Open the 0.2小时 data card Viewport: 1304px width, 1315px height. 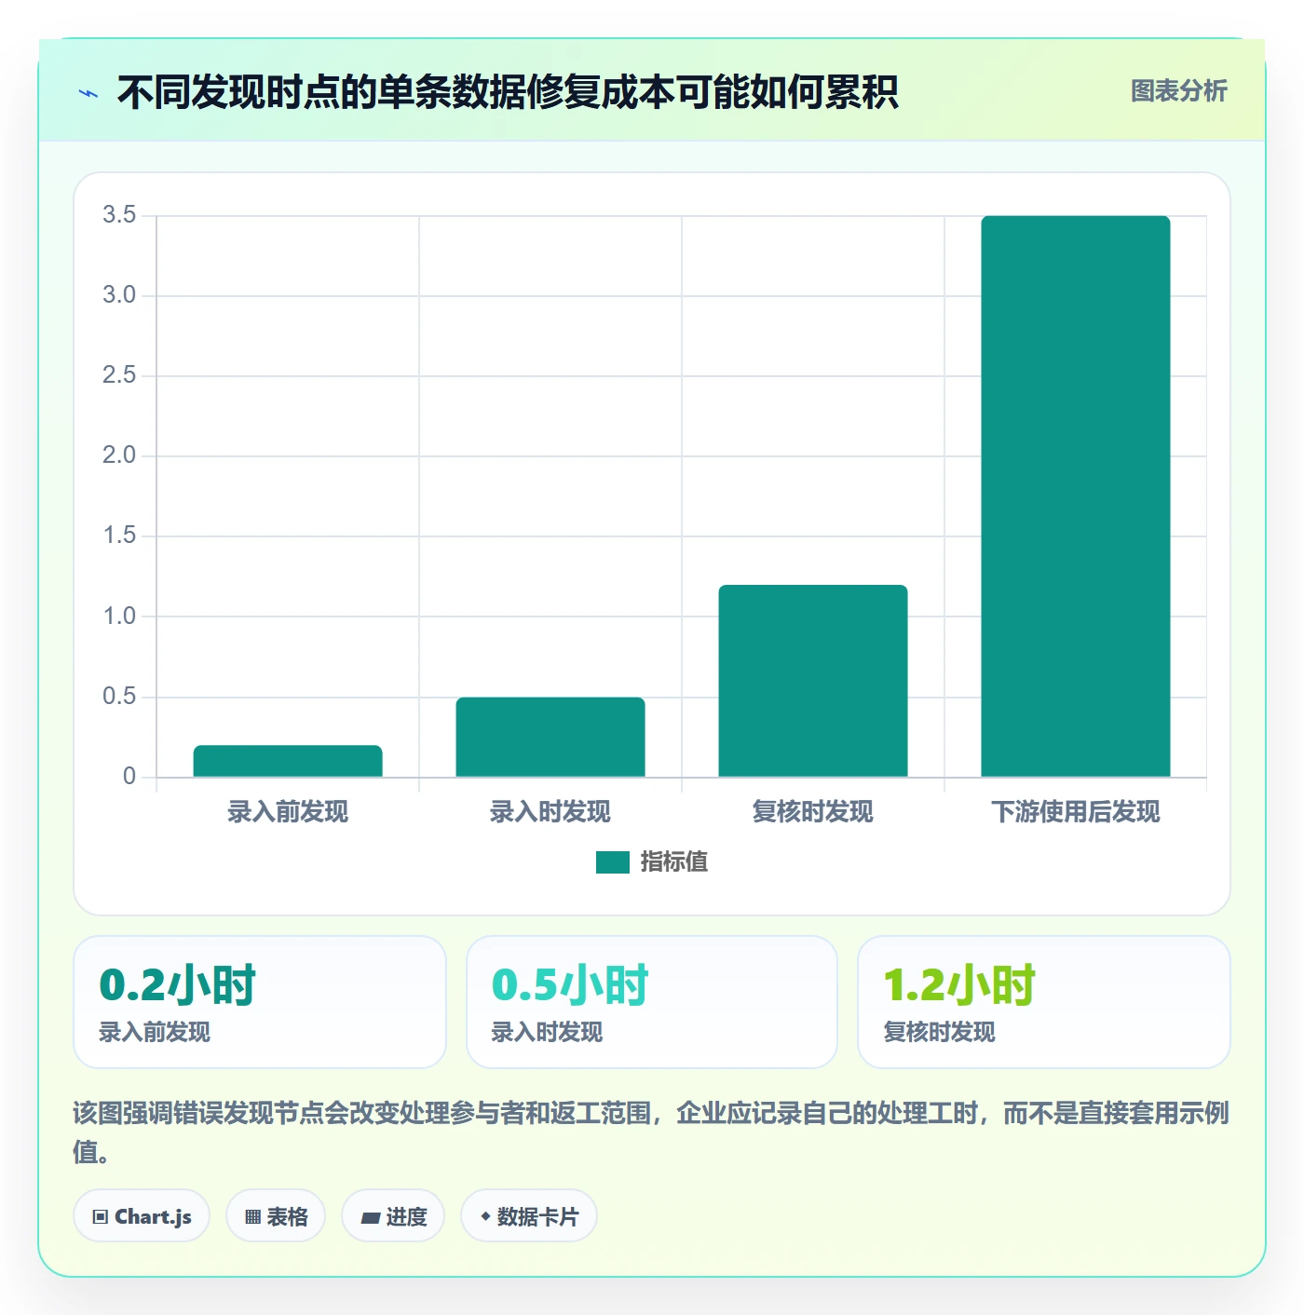[x=260, y=1002]
